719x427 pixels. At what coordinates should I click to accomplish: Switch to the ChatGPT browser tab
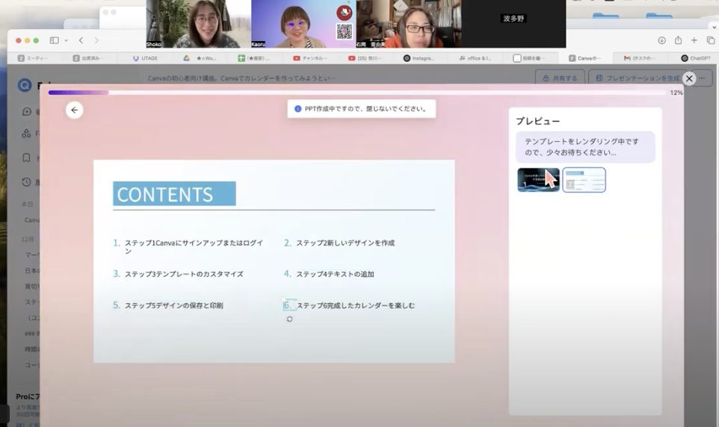coord(695,57)
